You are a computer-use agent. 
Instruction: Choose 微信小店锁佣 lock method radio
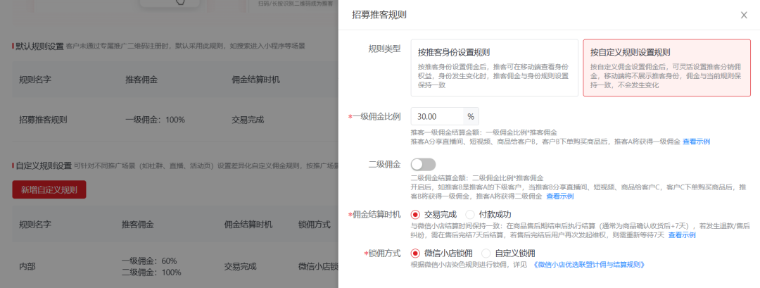pos(416,253)
